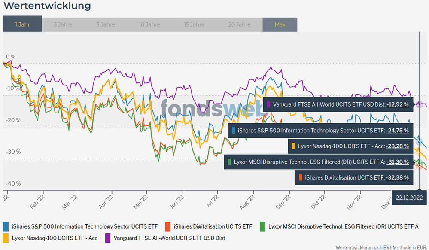Click the Vanguard tooltip value -12,92 %
This screenshot has width=429, height=250.
tap(397, 104)
